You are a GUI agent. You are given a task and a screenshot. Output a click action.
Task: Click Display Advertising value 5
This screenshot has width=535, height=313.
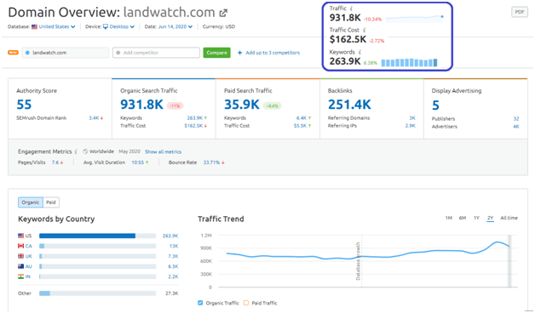pos(435,105)
